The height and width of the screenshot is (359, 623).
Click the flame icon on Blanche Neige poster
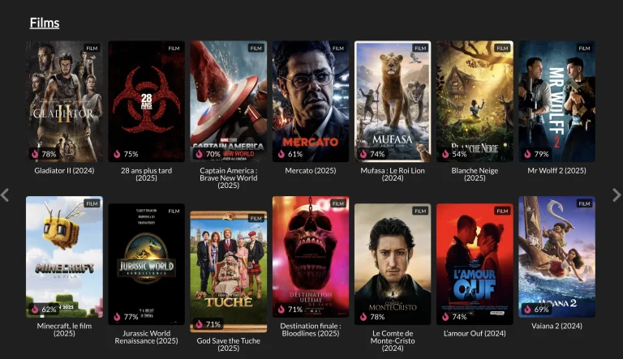446,154
